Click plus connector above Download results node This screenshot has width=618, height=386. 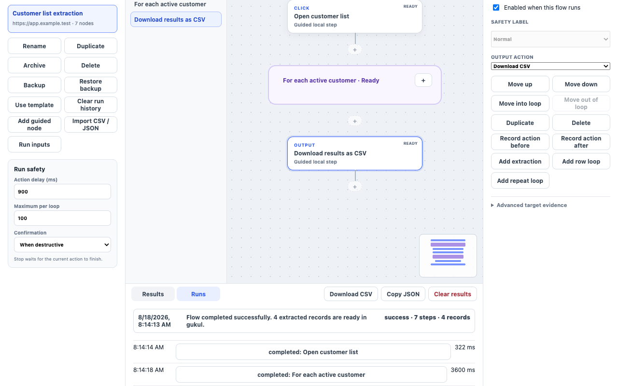[x=355, y=121]
